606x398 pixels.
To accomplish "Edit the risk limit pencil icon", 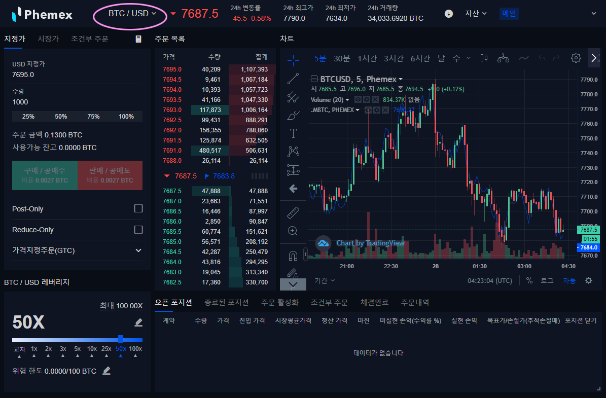I will pyautogui.click(x=106, y=371).
